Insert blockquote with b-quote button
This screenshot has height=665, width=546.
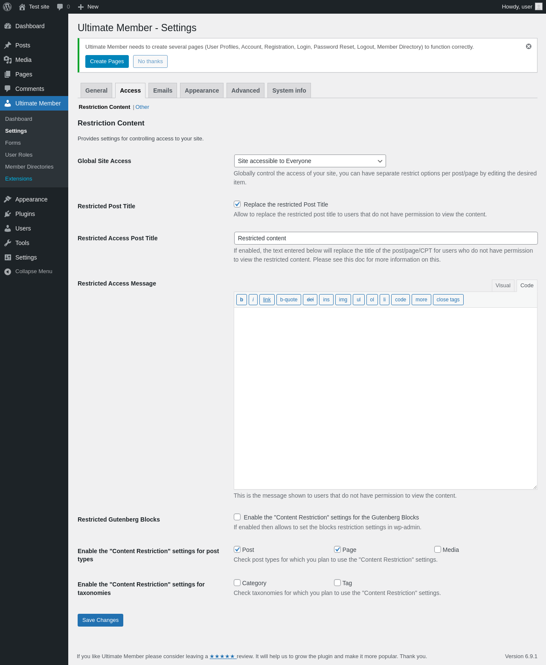point(289,300)
